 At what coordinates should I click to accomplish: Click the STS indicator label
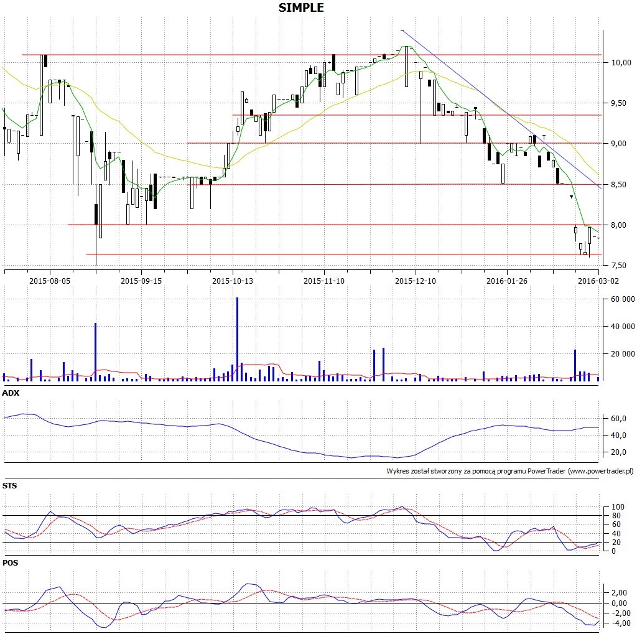click(10, 486)
